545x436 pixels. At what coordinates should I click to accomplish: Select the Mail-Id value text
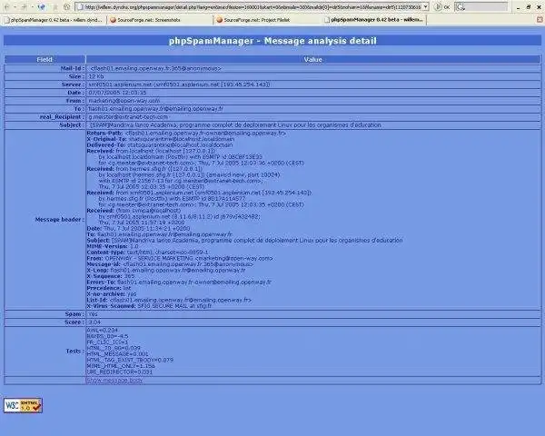155,68
